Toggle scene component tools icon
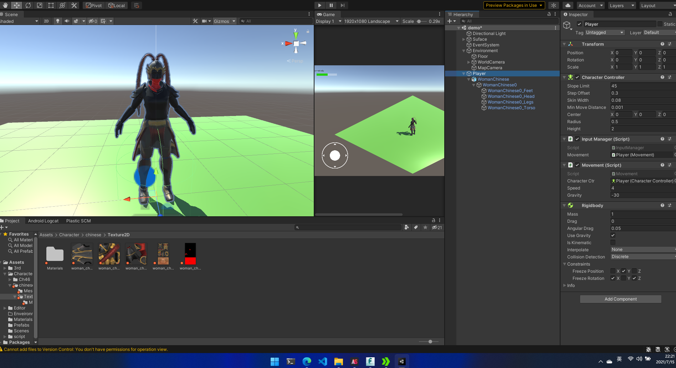Screen dimensions: 676x368 (195, 21)
